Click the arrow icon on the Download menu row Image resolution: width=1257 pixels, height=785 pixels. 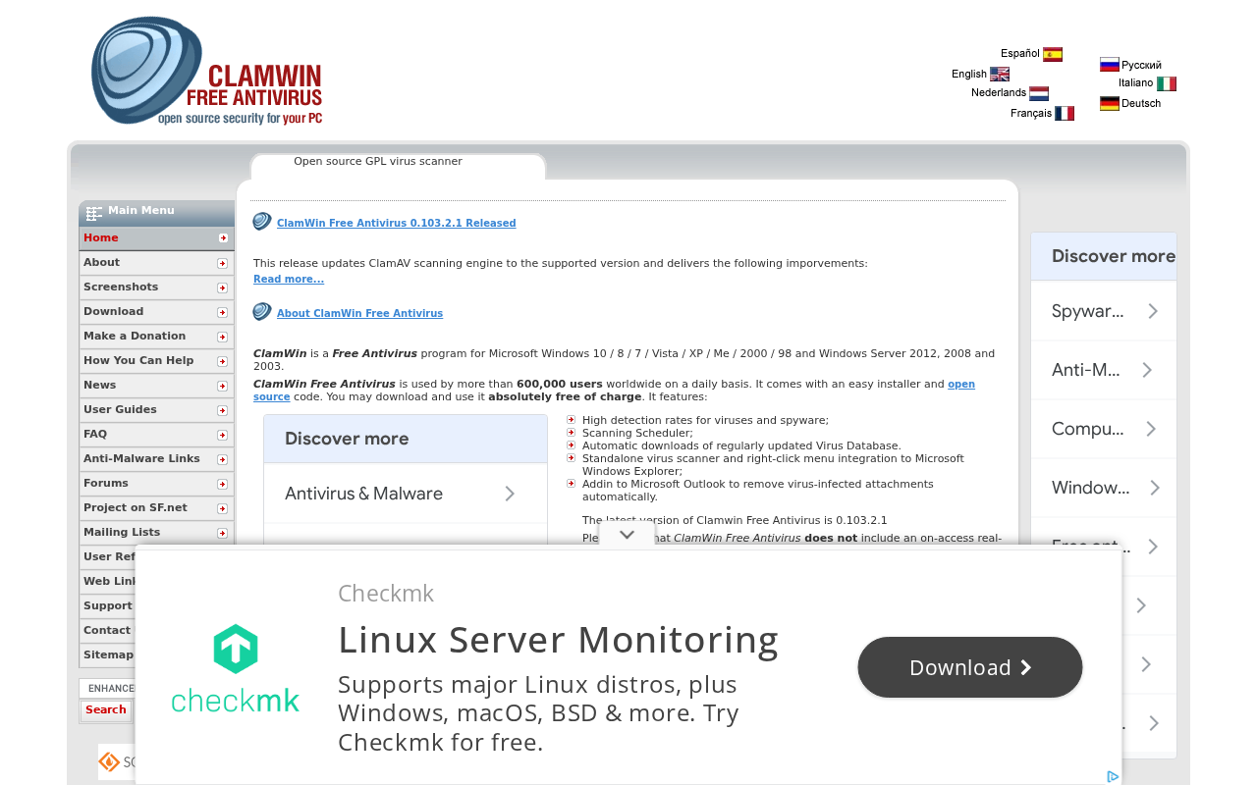pyautogui.click(x=223, y=312)
